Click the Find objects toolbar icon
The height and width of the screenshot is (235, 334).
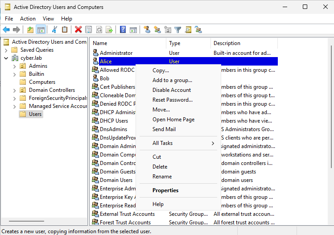tap(188, 30)
